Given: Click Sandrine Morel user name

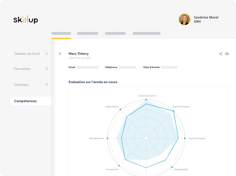Looking at the screenshot, I should (206, 18).
